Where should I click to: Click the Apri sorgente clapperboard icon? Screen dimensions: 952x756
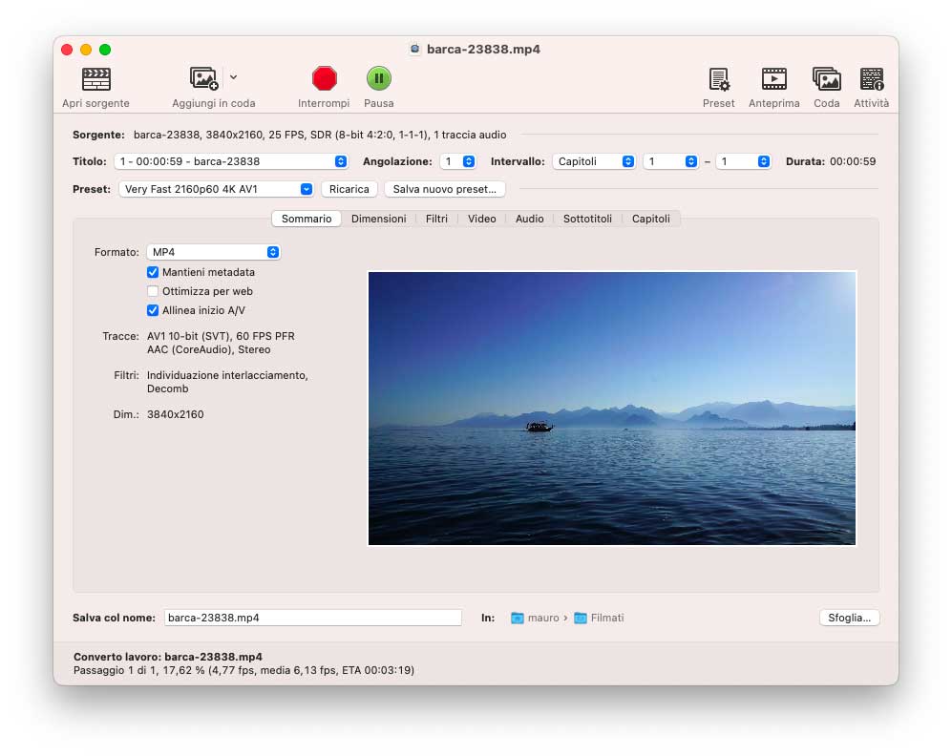(x=95, y=79)
